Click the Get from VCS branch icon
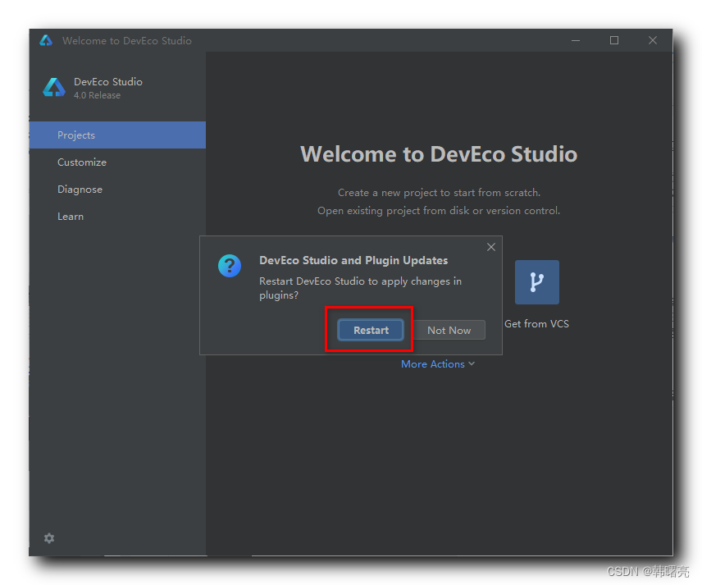702x585 pixels. tap(536, 282)
